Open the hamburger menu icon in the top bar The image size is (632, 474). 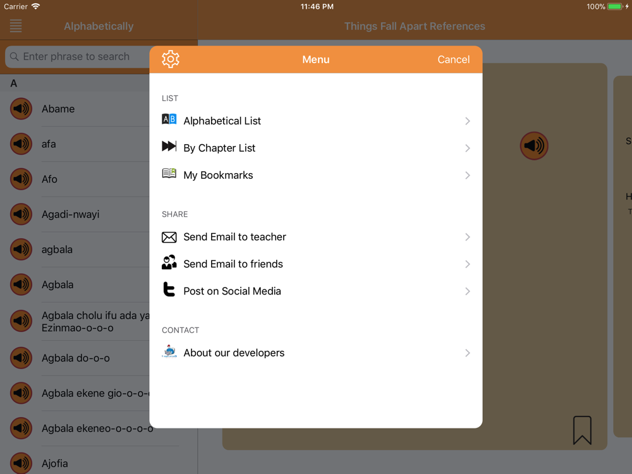pyautogui.click(x=16, y=26)
